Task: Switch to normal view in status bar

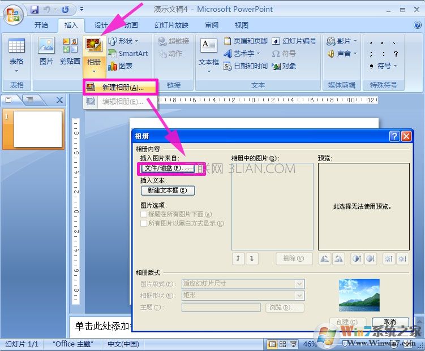Action: (x=272, y=344)
